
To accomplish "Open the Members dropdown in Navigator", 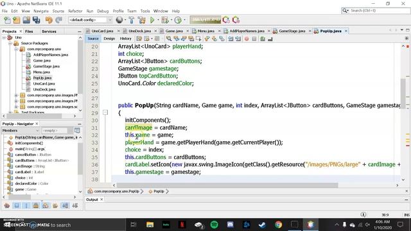I will (x=21, y=130).
